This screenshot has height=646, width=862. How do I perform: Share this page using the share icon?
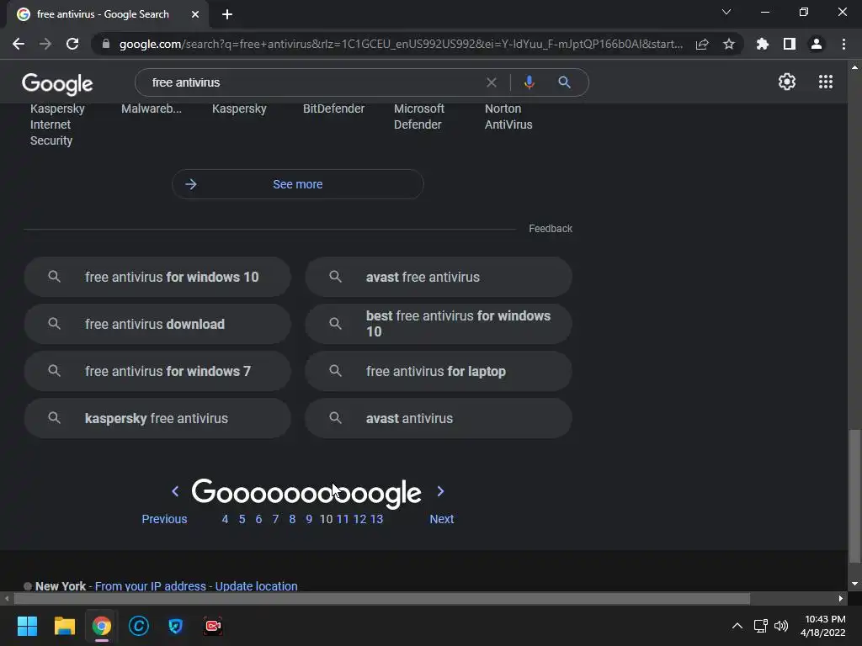[x=702, y=44]
